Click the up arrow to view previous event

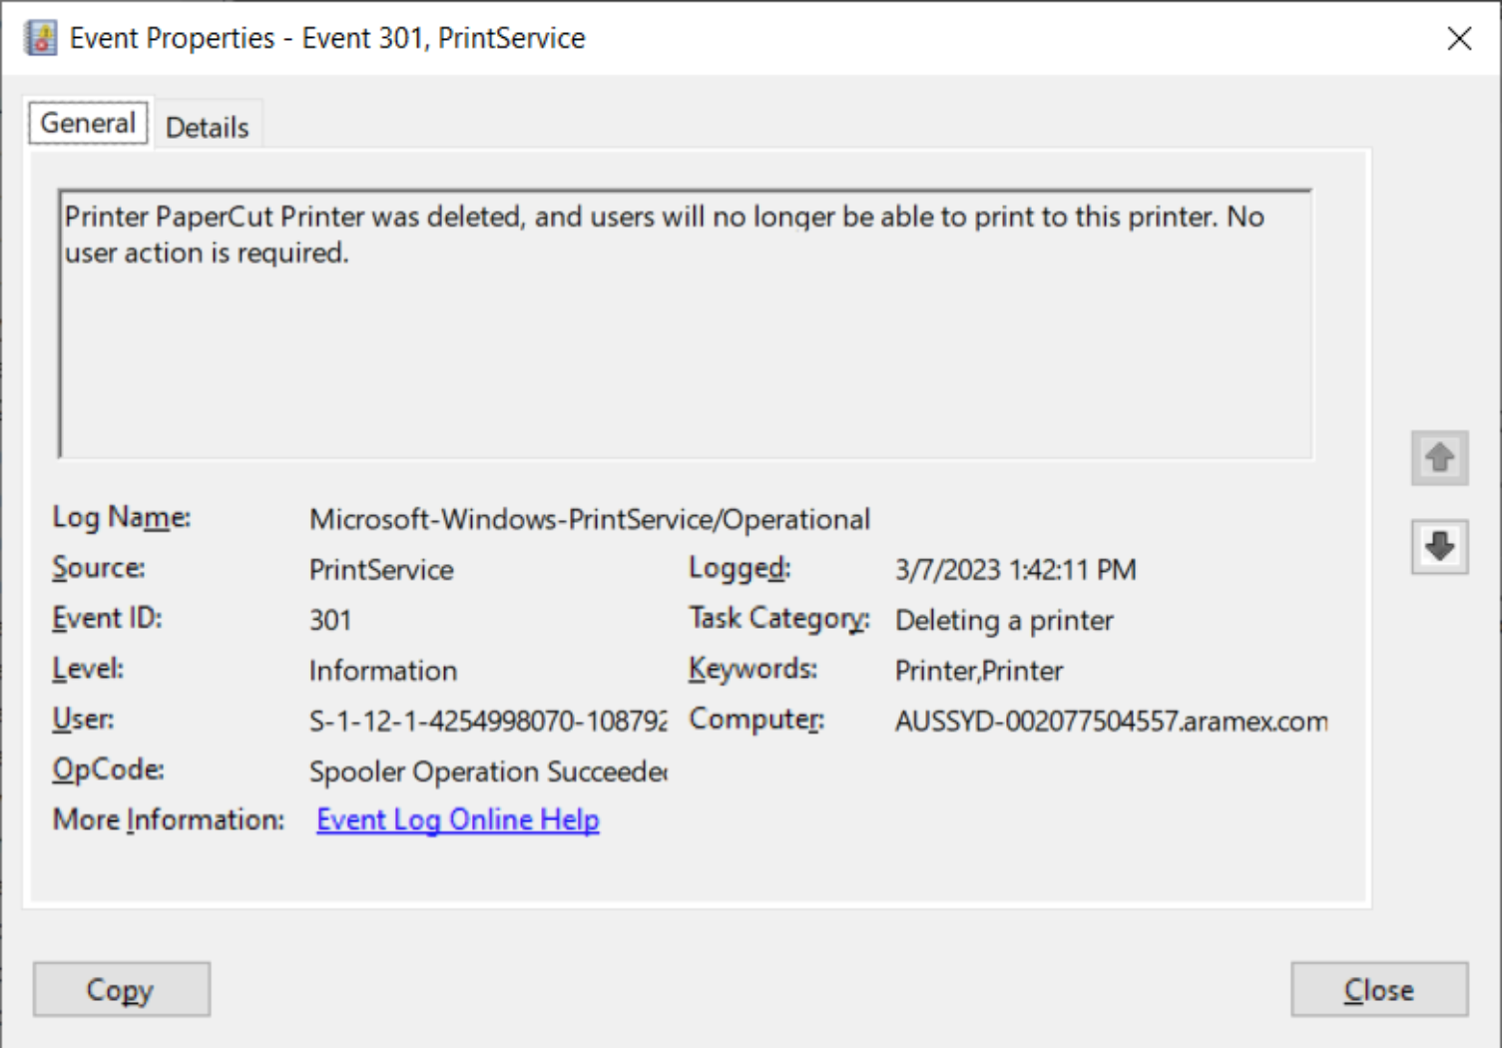click(x=1438, y=457)
